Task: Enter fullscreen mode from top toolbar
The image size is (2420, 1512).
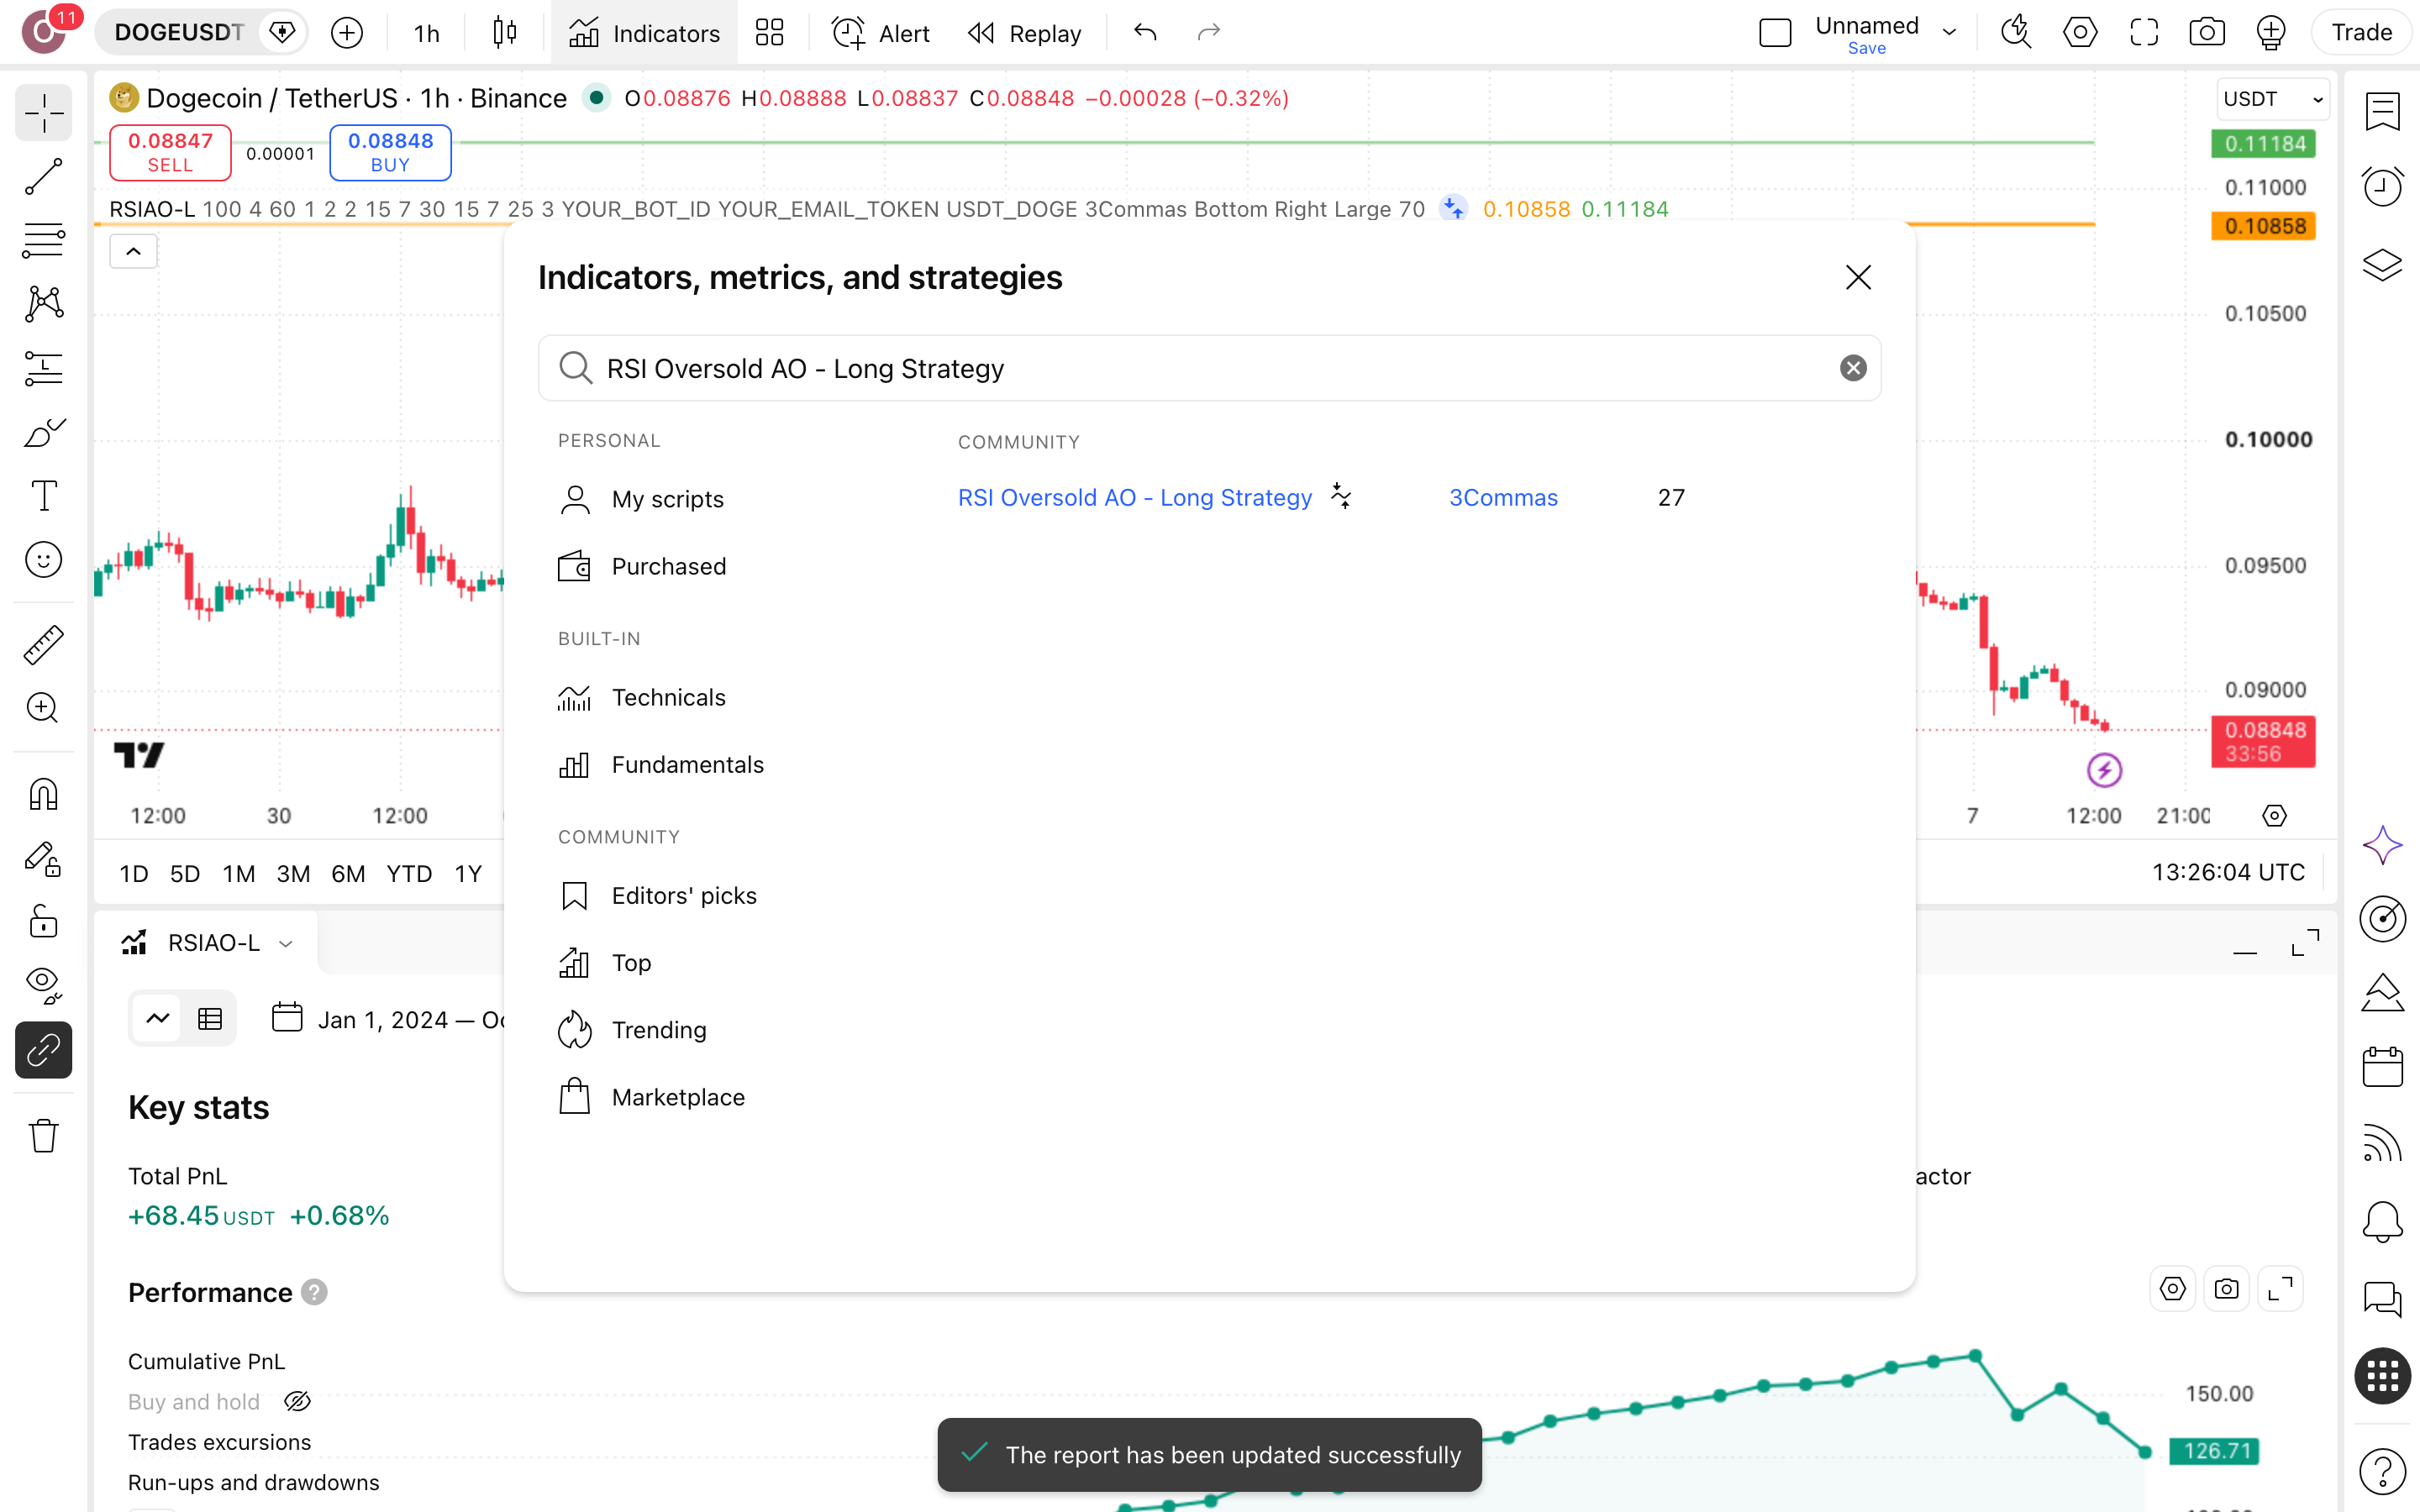Action: coord(2143,33)
